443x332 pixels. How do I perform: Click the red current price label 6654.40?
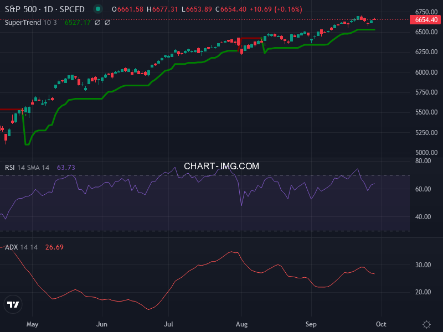pos(425,20)
